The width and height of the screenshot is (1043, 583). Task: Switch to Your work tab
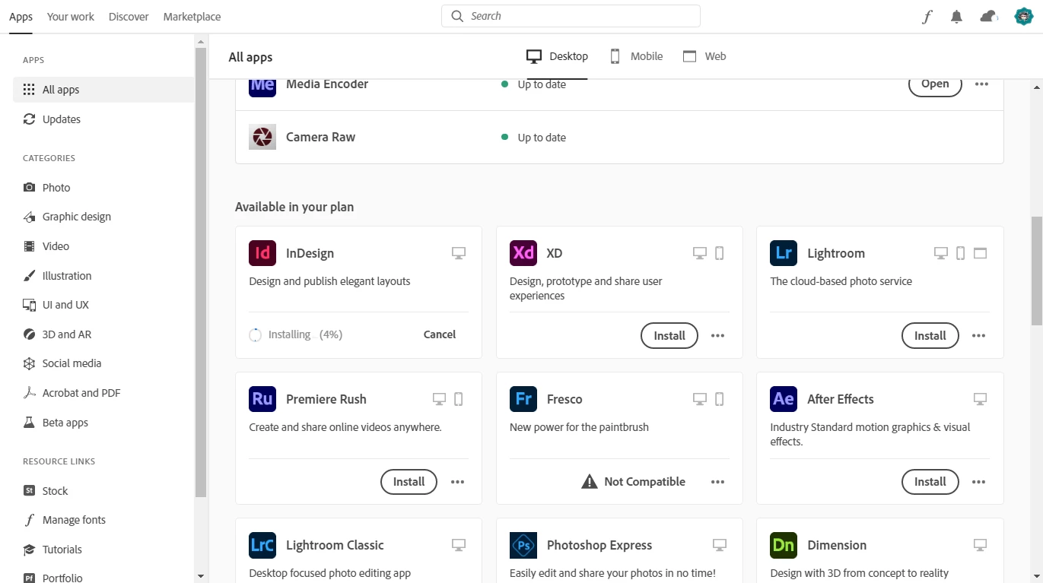coord(71,17)
